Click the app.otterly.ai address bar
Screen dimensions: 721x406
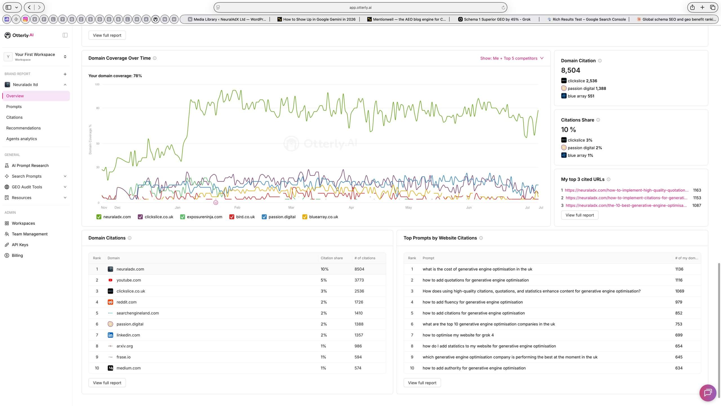click(360, 8)
